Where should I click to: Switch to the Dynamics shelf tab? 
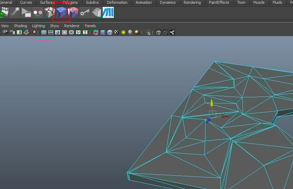point(167,3)
